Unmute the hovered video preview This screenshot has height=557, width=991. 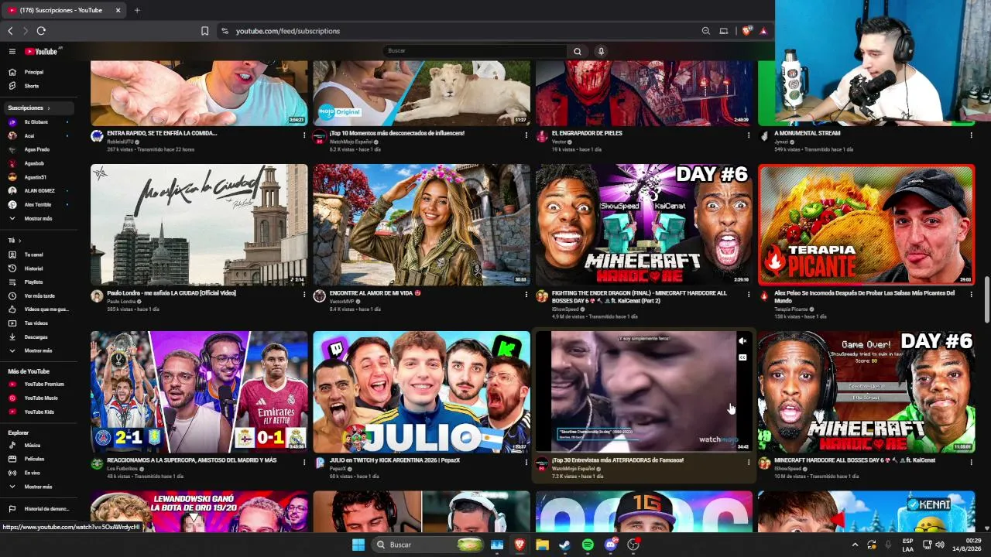[x=742, y=341]
